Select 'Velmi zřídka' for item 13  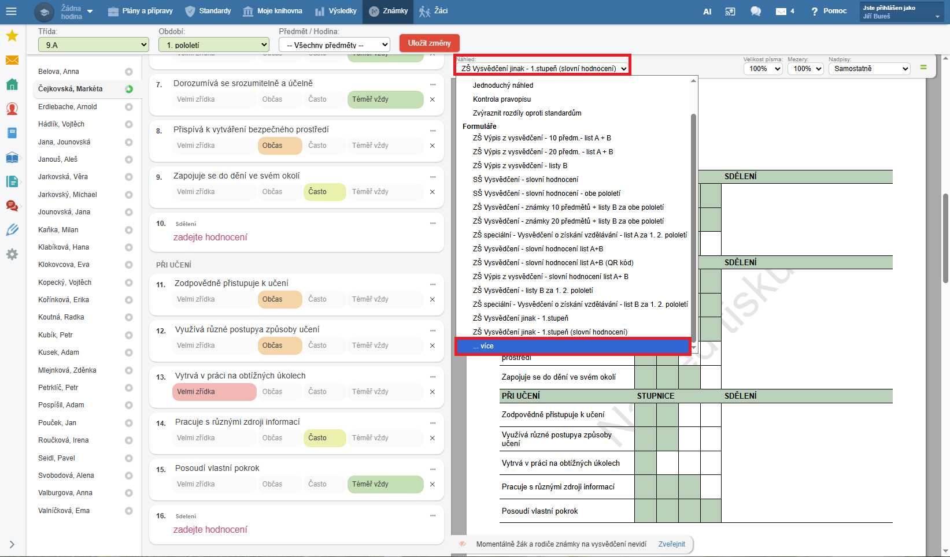click(214, 392)
